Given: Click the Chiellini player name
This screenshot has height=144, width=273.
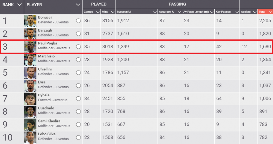Looking at the screenshot, I should (x=45, y=69).
